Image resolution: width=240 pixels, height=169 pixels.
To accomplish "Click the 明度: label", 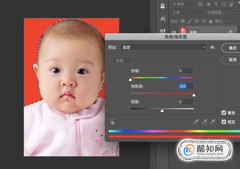I will click(135, 102).
